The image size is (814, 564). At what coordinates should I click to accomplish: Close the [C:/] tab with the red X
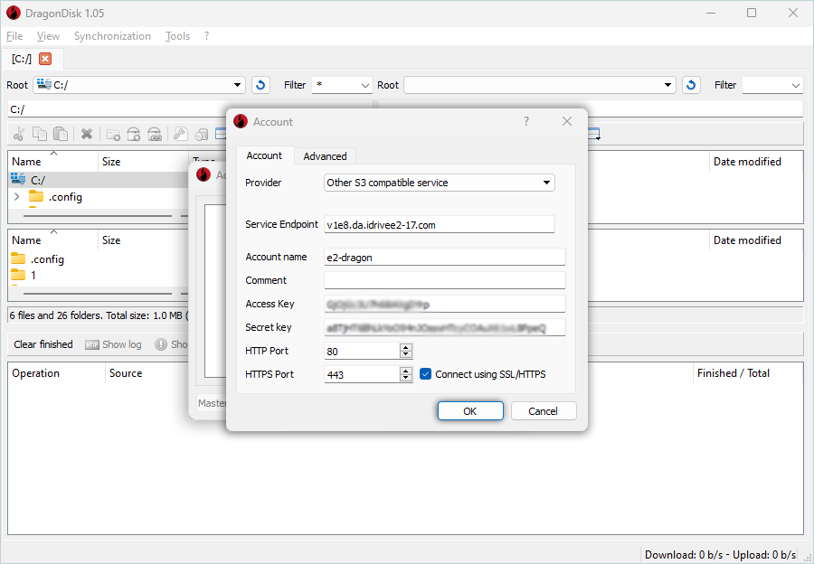46,59
